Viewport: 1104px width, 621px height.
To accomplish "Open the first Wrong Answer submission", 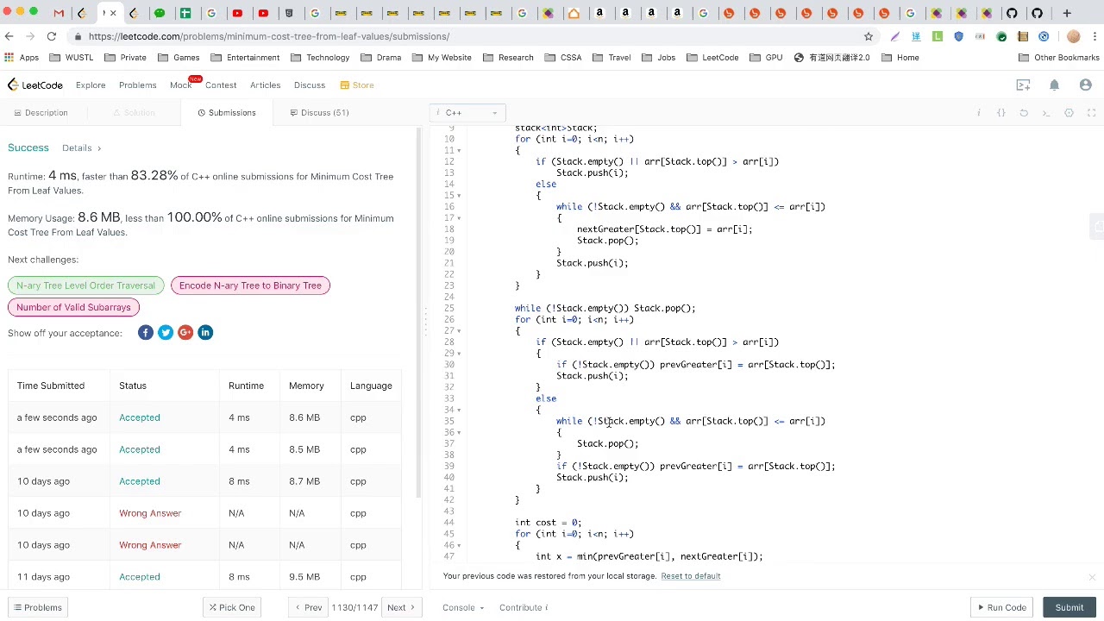I will [x=150, y=513].
